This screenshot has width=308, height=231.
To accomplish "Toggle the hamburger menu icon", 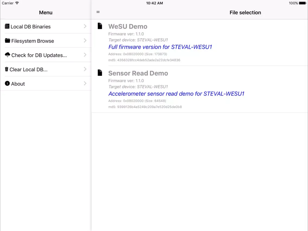I will point(98,12).
